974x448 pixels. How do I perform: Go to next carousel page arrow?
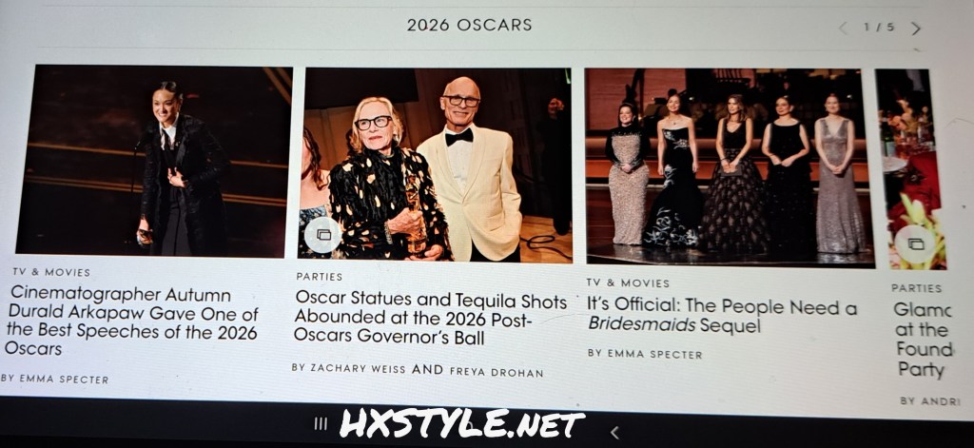[916, 29]
